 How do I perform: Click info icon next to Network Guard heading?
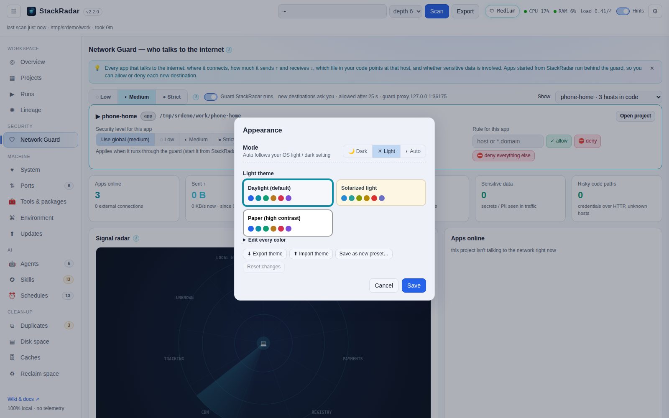229,50
